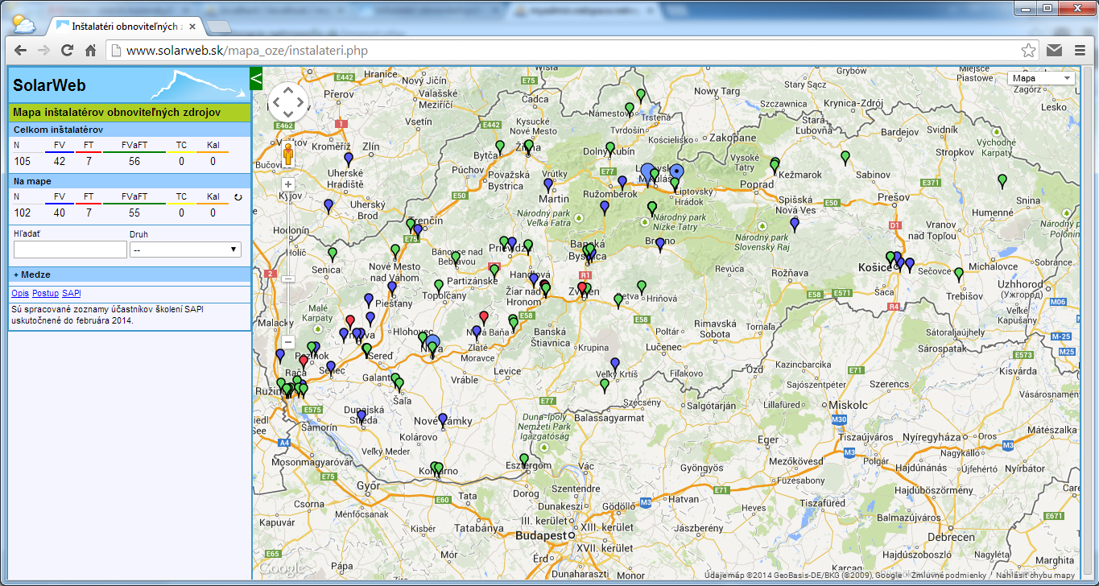Bookmark the page with the star icon
1099x586 pixels.
click(1028, 50)
